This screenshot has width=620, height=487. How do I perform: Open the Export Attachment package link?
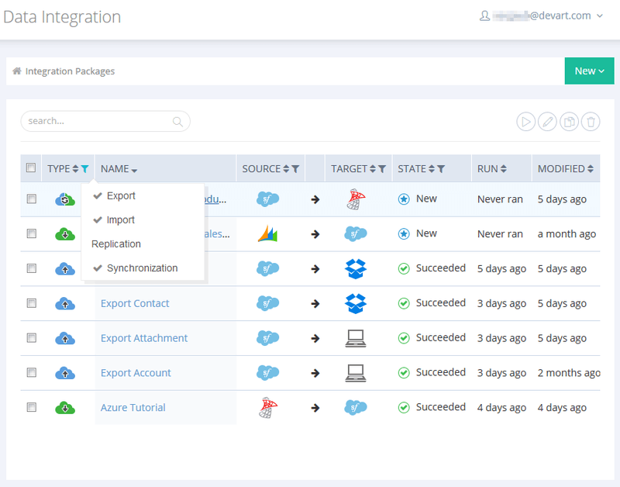point(144,338)
